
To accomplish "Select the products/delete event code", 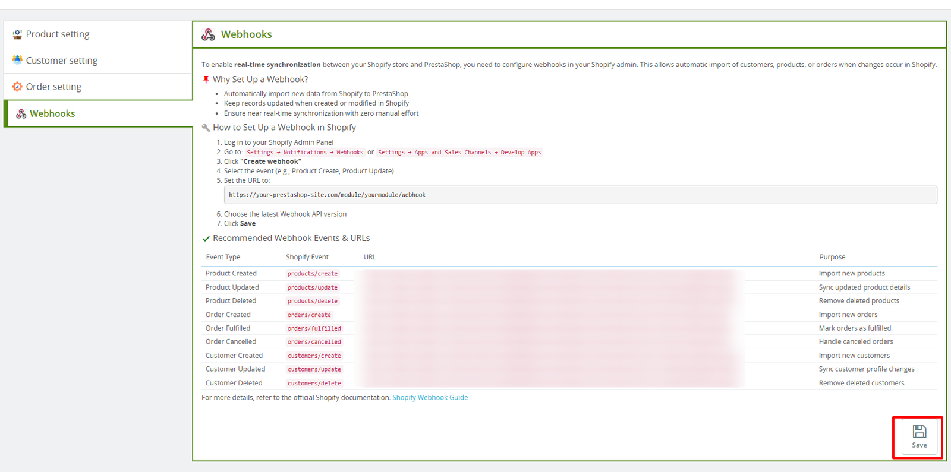I will pyautogui.click(x=313, y=301).
